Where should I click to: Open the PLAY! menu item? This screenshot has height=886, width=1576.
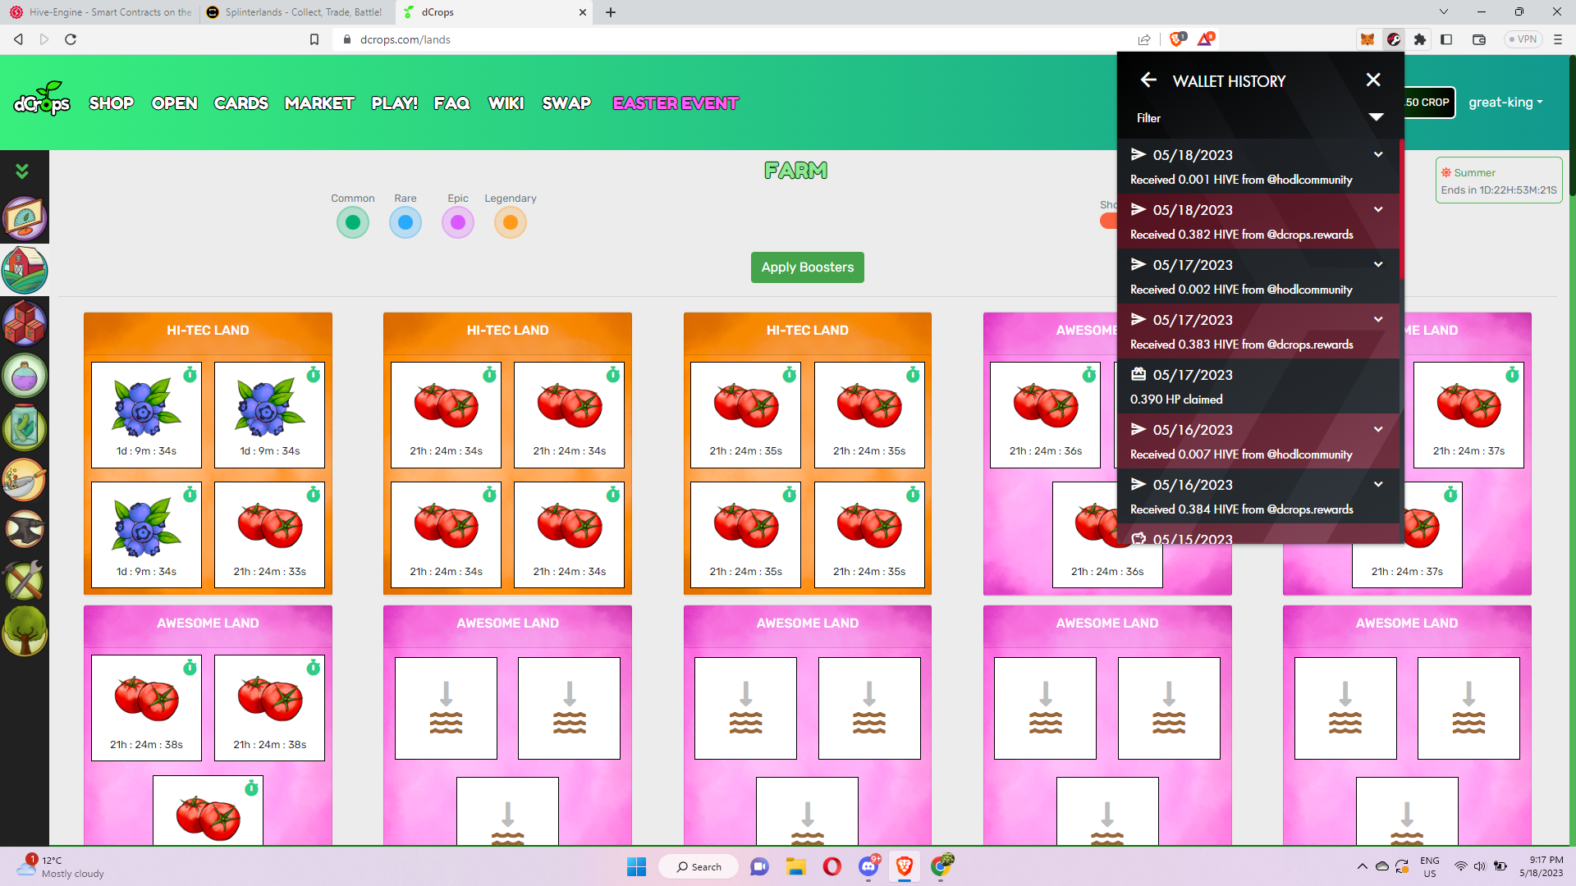(395, 103)
